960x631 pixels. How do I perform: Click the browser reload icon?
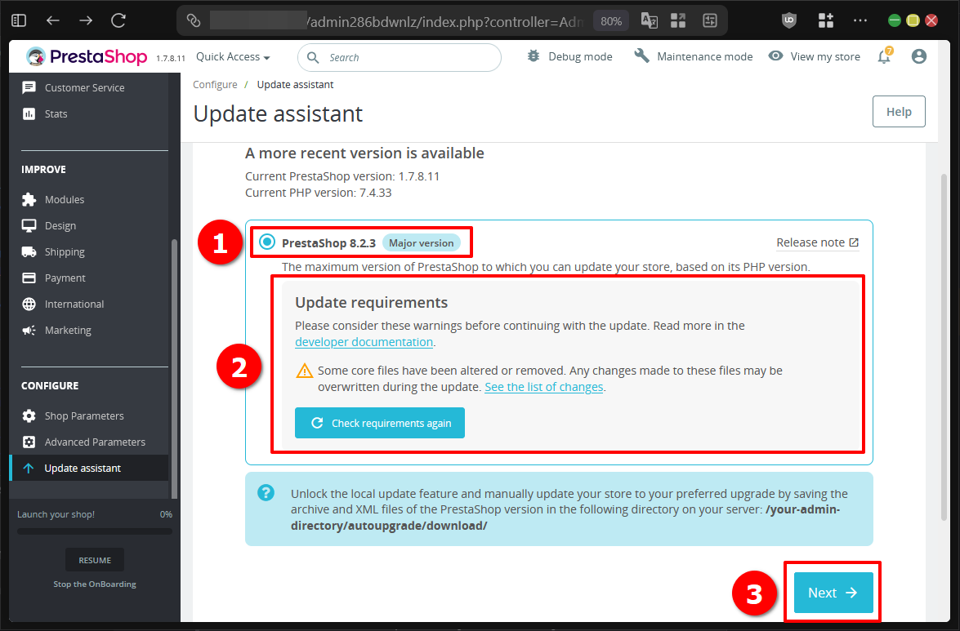[x=117, y=20]
